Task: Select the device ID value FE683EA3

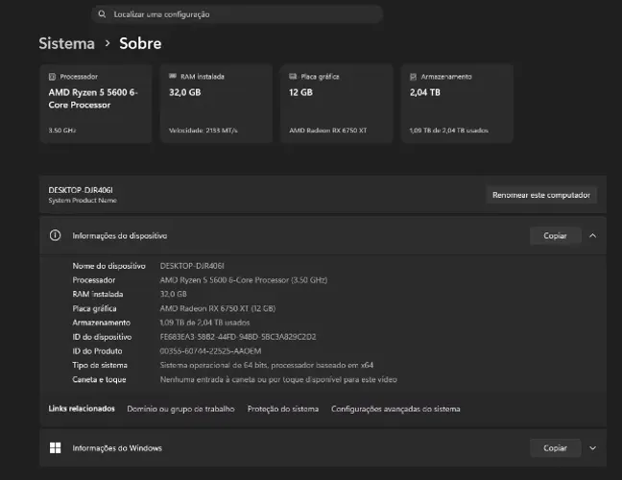Action: [238, 337]
